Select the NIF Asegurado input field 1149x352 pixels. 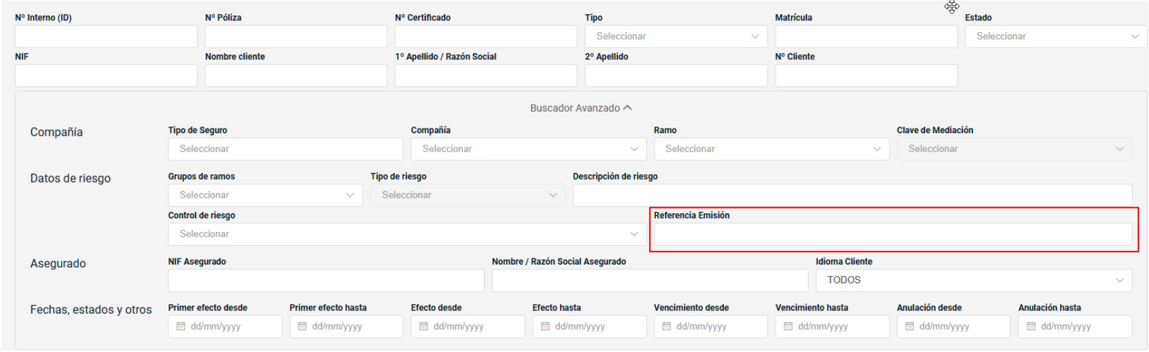(x=325, y=280)
